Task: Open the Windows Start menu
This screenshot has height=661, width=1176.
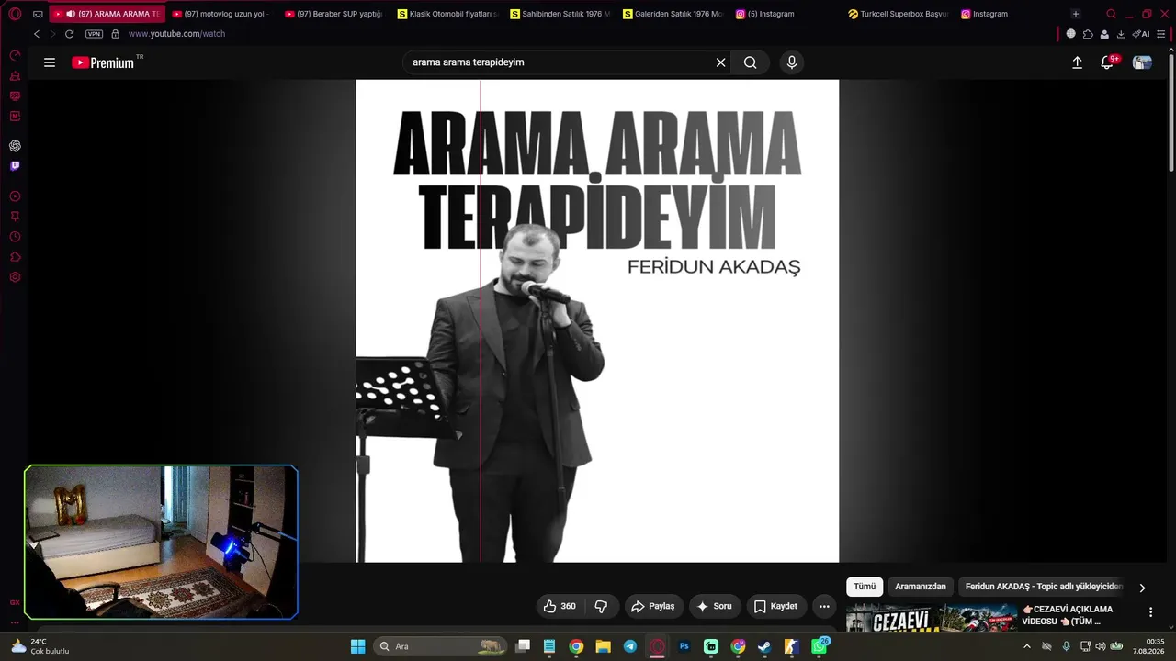Action: [357, 646]
